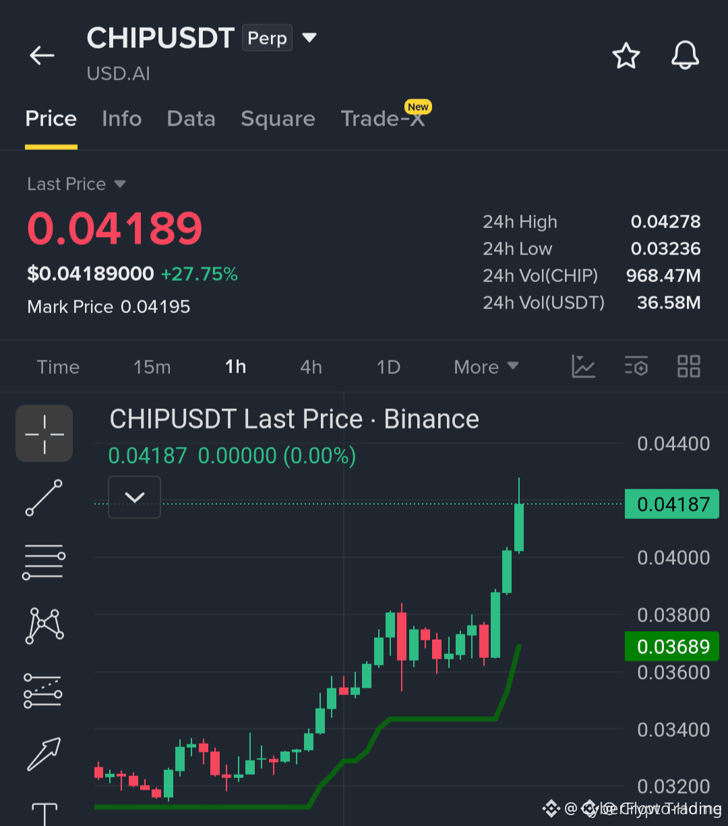Go back using the left arrow

pos(42,55)
